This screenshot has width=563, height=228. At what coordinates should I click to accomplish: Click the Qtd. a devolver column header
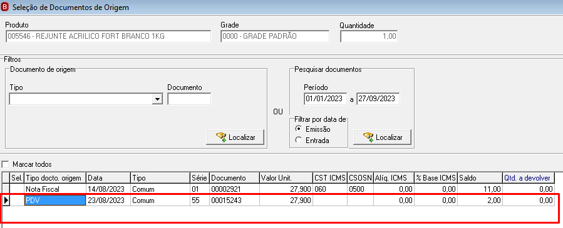(528, 178)
